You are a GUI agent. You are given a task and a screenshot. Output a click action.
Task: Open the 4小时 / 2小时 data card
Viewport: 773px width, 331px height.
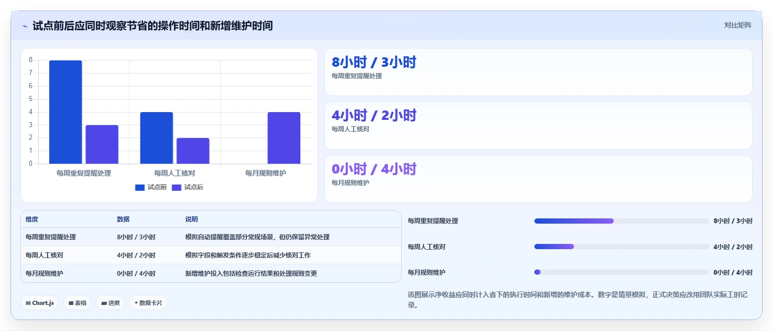point(538,126)
